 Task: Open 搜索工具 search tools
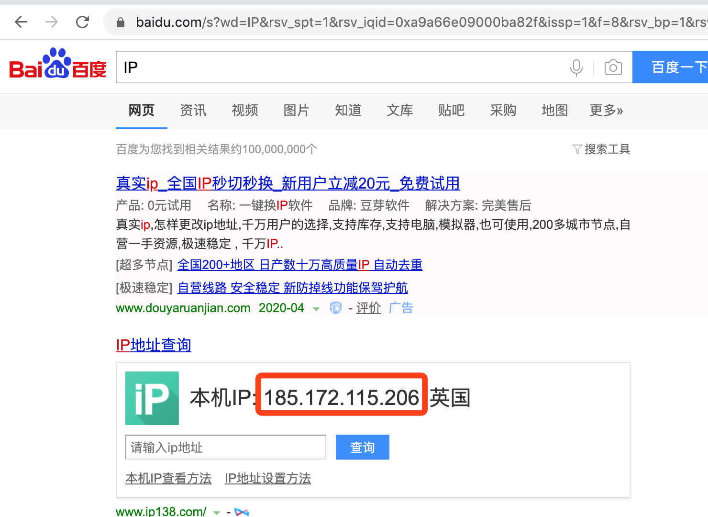point(607,149)
